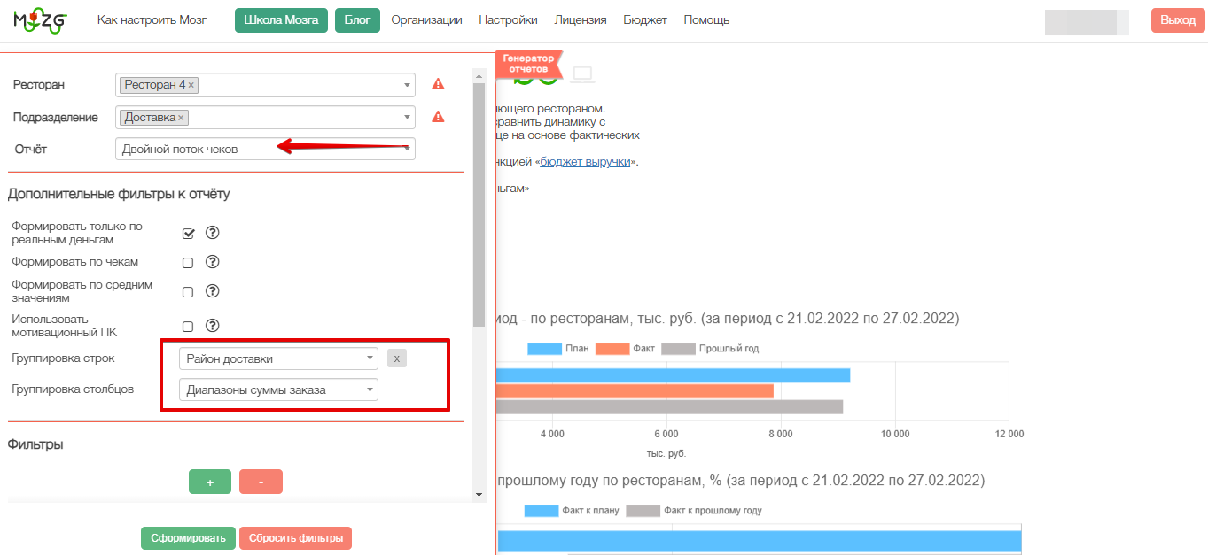
Task: Open the Бюджет menu item
Action: click(645, 20)
